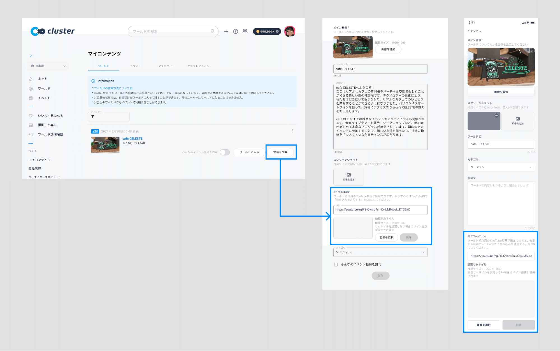Toggle みんなのイベント使用を許可 switch
Image resolution: width=560 pixels, height=351 pixels.
click(x=225, y=152)
